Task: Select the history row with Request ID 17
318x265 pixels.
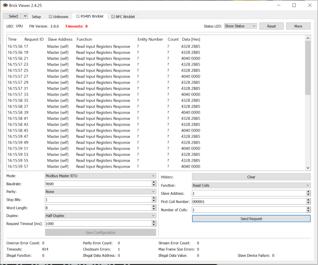Action: click(x=156, y=46)
